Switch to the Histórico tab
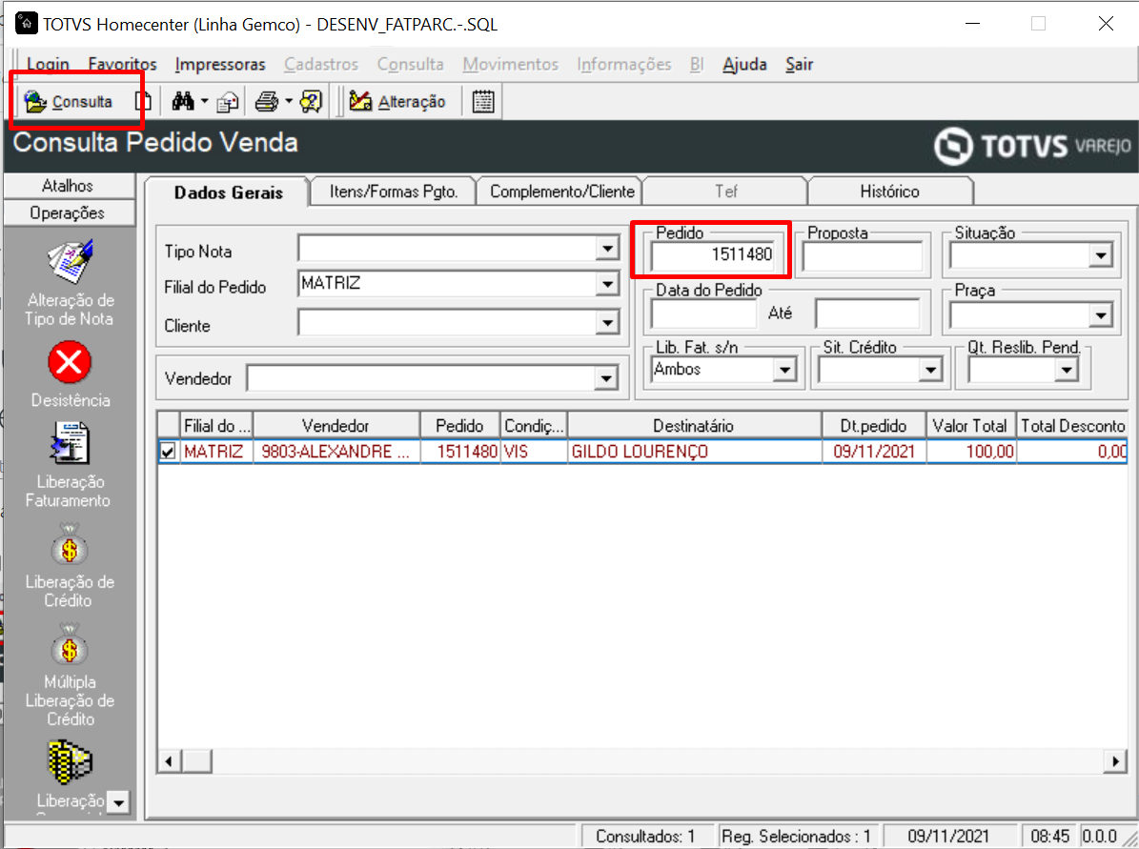 tap(890, 192)
